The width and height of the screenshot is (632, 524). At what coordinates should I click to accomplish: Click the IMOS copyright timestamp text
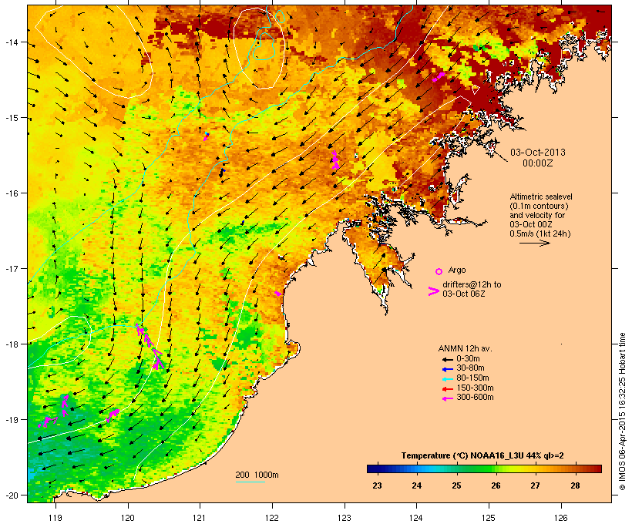point(622,411)
